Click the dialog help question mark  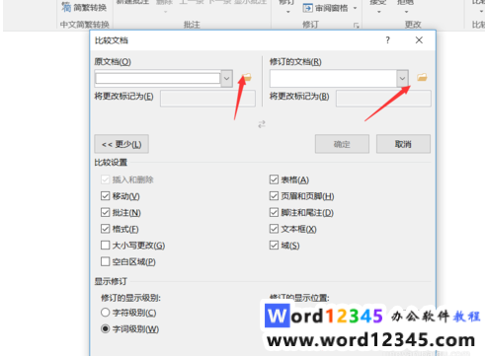[387, 40]
